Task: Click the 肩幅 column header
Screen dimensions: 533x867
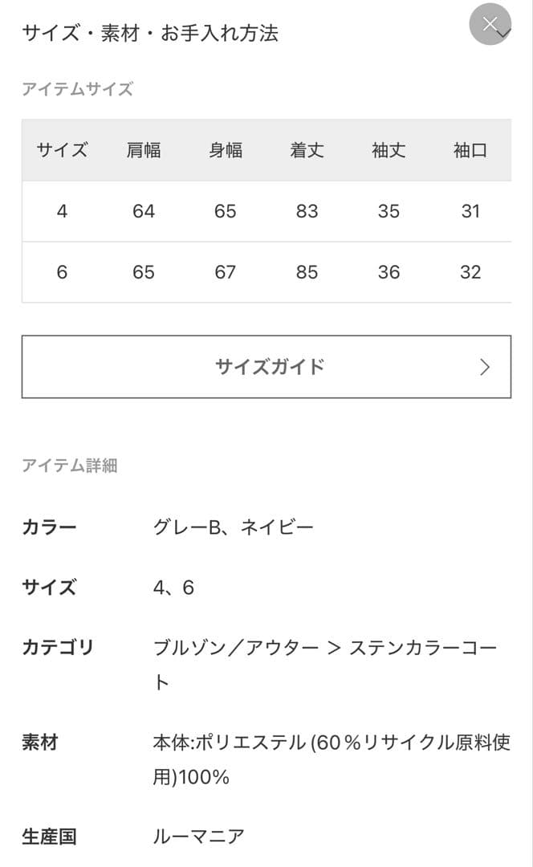Action: click(x=143, y=150)
